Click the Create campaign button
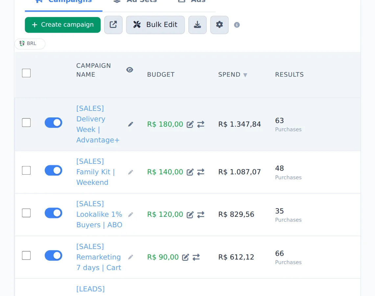The height and width of the screenshot is (296, 375). pyautogui.click(x=63, y=25)
